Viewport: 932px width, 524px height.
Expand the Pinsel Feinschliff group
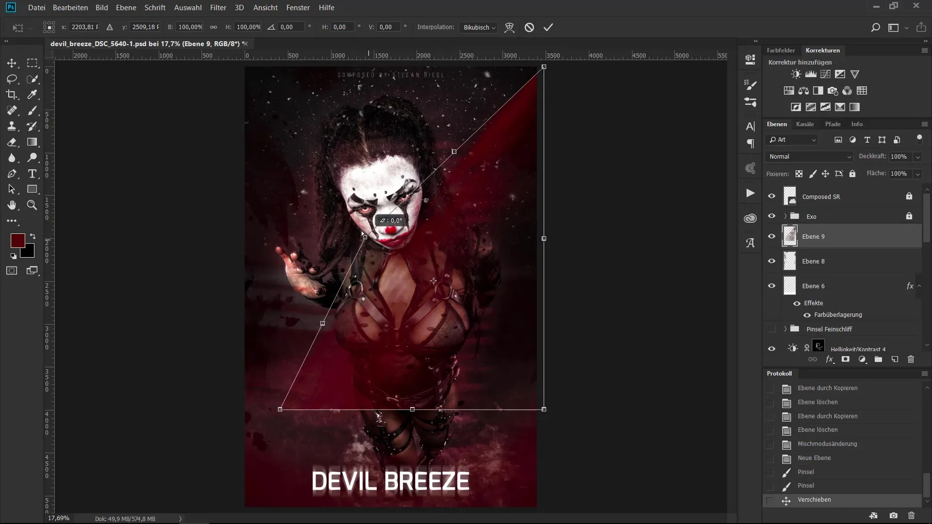(785, 329)
